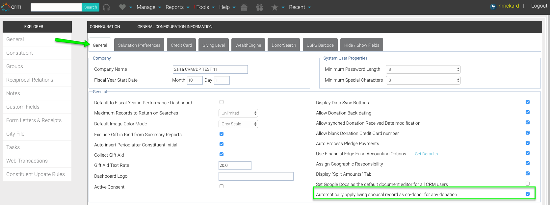Open Groups in the Explorer sidebar
Image resolution: width=550 pixels, height=205 pixels.
click(x=37, y=66)
